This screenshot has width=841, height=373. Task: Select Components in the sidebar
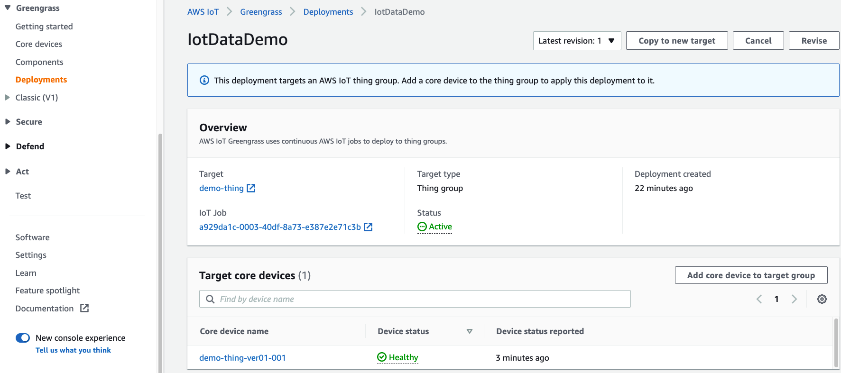39,62
